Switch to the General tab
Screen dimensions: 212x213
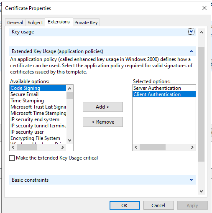click(15, 23)
